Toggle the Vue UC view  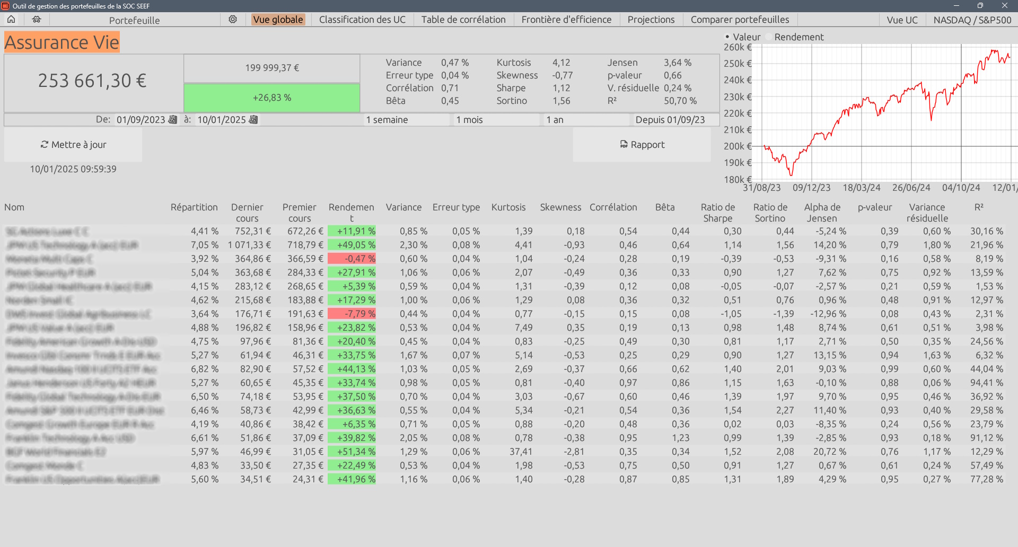coord(902,20)
